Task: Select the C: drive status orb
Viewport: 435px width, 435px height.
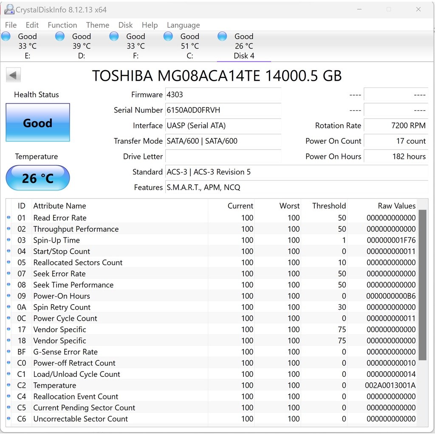Action: click(x=168, y=37)
